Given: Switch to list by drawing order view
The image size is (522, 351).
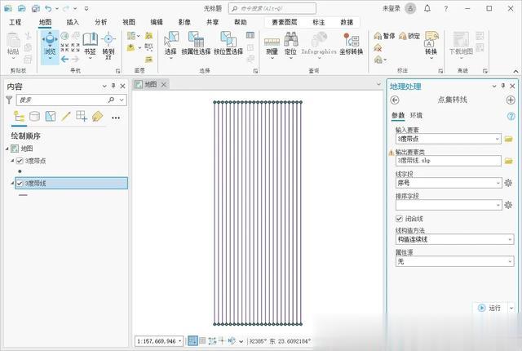Looking at the screenshot, I should pos(19,116).
